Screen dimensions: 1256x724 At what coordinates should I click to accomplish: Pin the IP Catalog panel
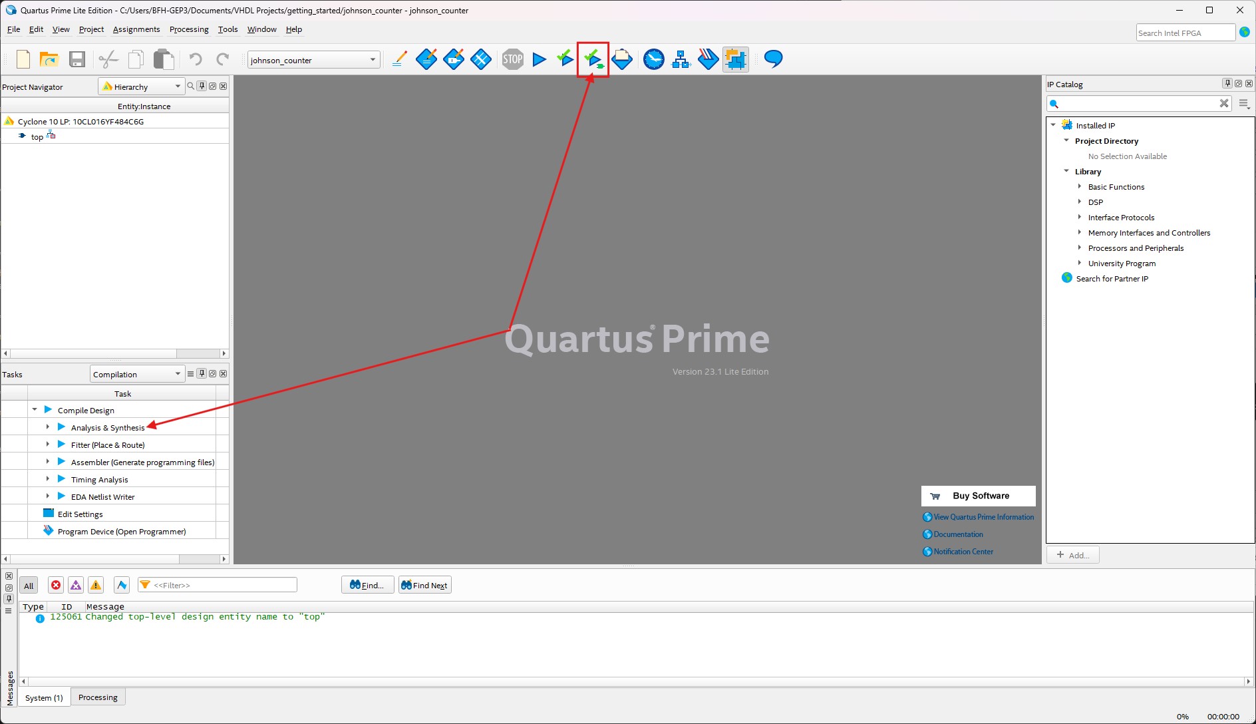[x=1227, y=83]
